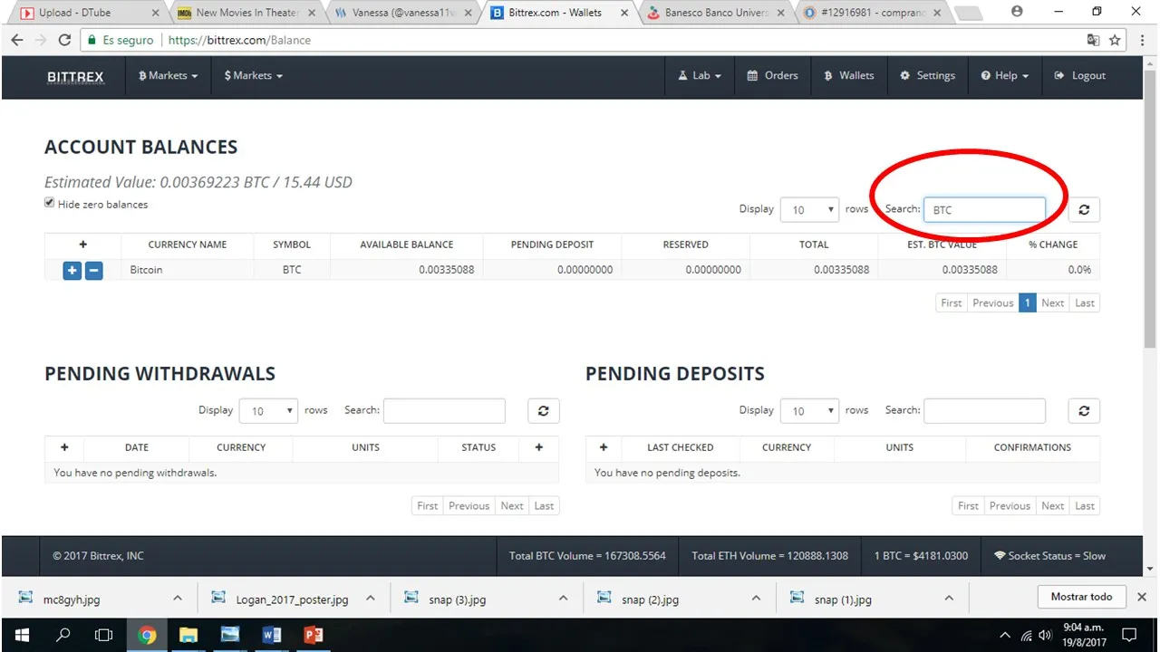This screenshot has width=1160, height=652.
Task: Open the Windows Start menu
Action: point(22,635)
